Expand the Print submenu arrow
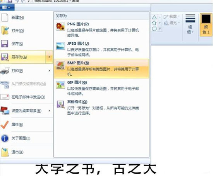This screenshot has width=213, height=176. 49,71
